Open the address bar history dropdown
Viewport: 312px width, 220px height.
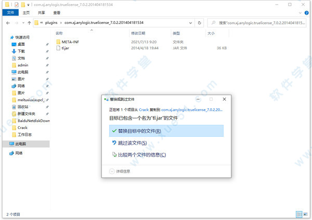pyautogui.click(x=191, y=23)
